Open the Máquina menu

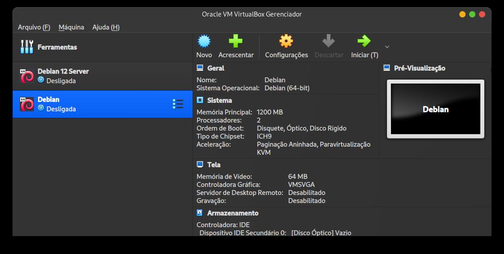71,27
